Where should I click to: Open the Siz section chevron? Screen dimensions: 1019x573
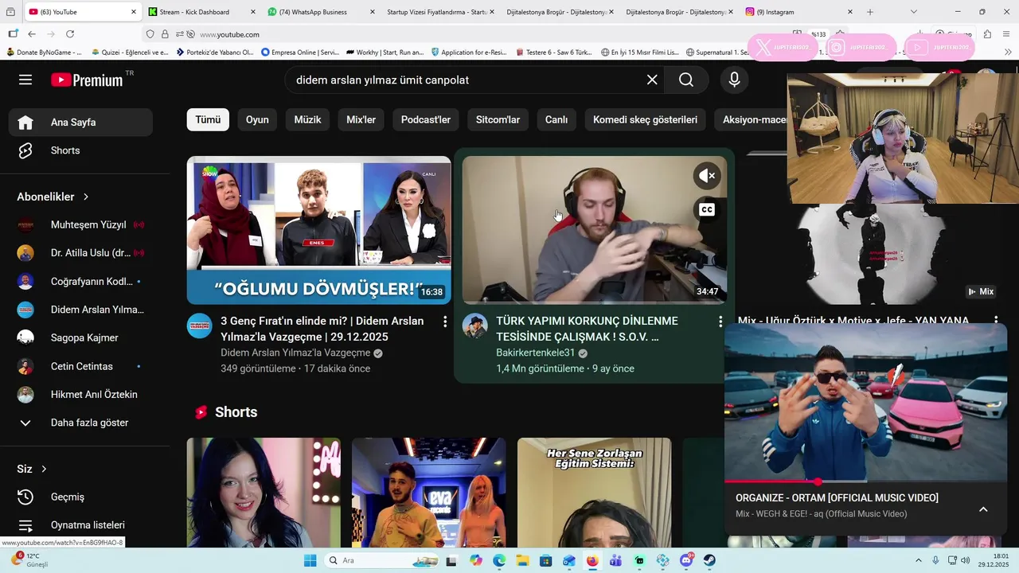click(44, 469)
